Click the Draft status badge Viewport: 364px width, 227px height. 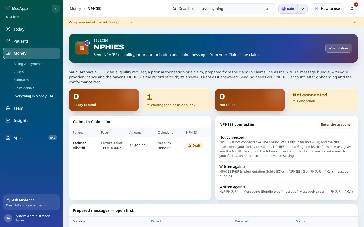pyautogui.click(x=194, y=146)
